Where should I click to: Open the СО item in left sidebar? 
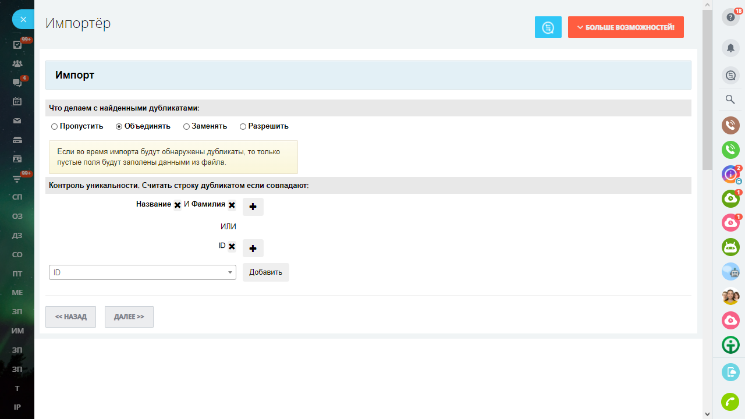tap(17, 255)
